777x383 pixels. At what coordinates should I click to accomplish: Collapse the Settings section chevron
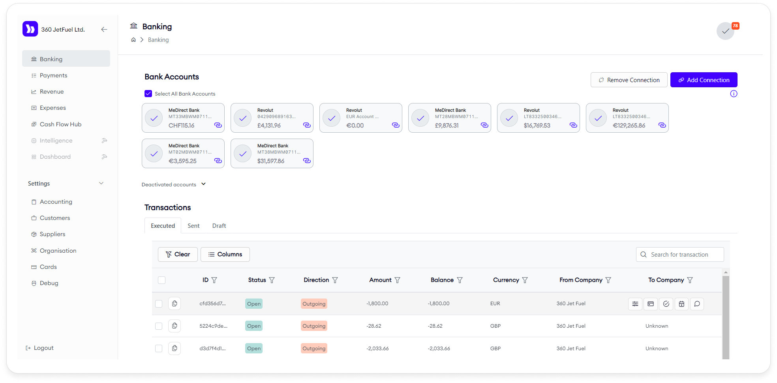(101, 183)
